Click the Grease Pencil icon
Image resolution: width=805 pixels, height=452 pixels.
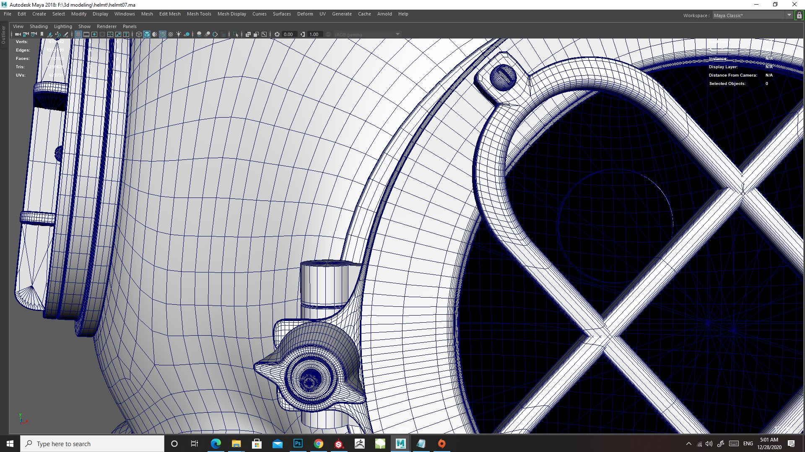pyautogui.click(x=66, y=34)
